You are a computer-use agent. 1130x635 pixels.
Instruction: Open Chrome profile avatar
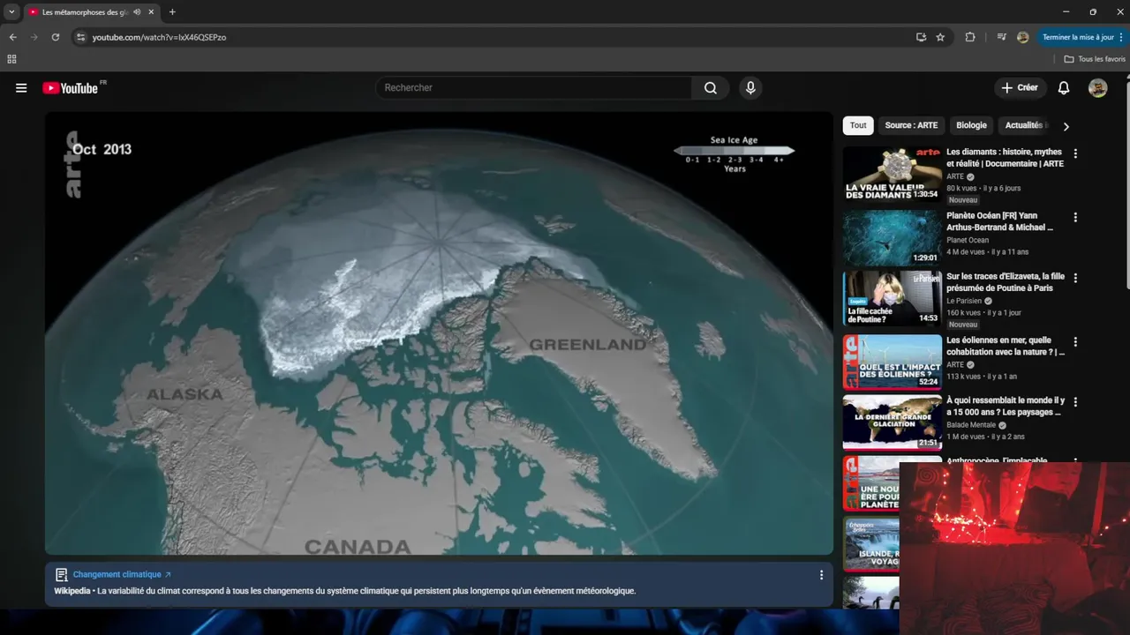[1022, 37]
